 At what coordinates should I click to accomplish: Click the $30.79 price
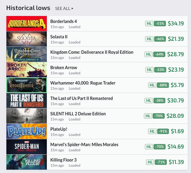click(176, 100)
